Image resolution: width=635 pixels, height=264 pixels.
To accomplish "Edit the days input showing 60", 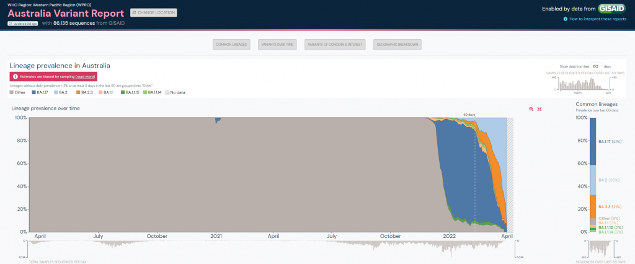I will coord(596,66).
